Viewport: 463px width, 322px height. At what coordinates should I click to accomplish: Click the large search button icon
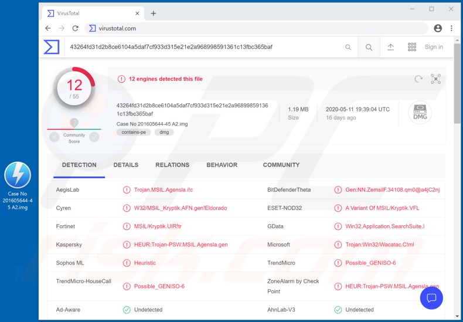[369, 47]
